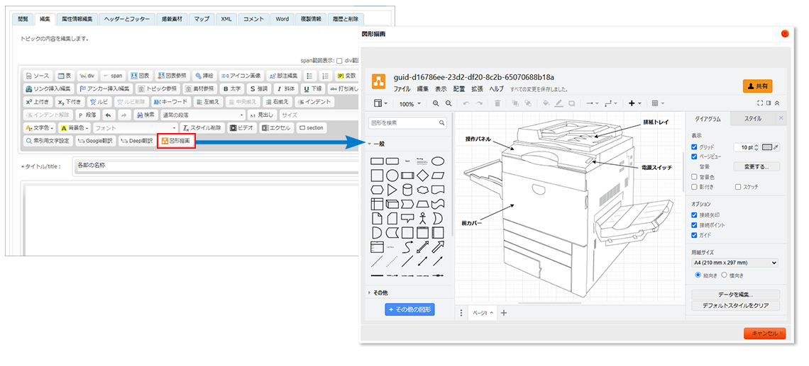Click the エクセル Excel button
The width and height of the screenshot is (809, 366).
coord(276,127)
